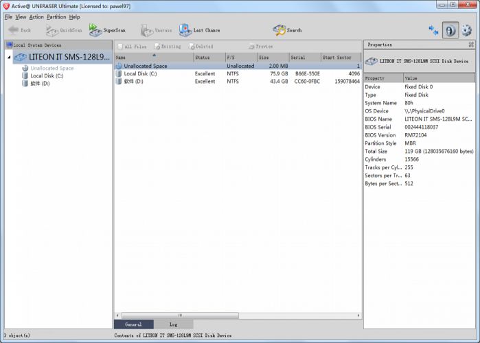The height and width of the screenshot is (343, 480).
Task: Click the Active@ UNERASER title bar icon
Action: click(6, 5)
